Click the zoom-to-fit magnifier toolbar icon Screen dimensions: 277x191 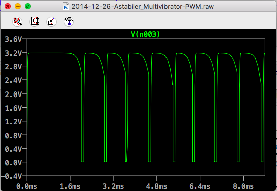[17, 22]
